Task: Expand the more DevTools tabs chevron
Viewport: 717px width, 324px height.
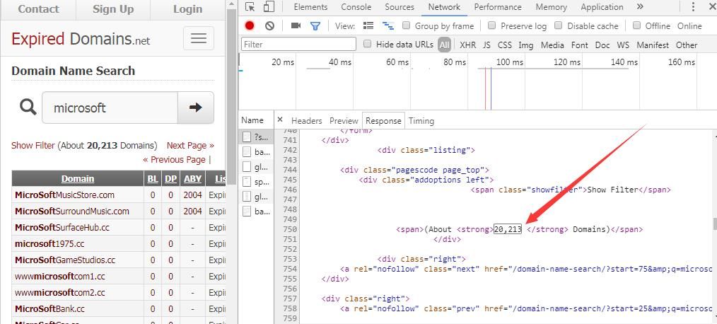Action: [x=640, y=7]
